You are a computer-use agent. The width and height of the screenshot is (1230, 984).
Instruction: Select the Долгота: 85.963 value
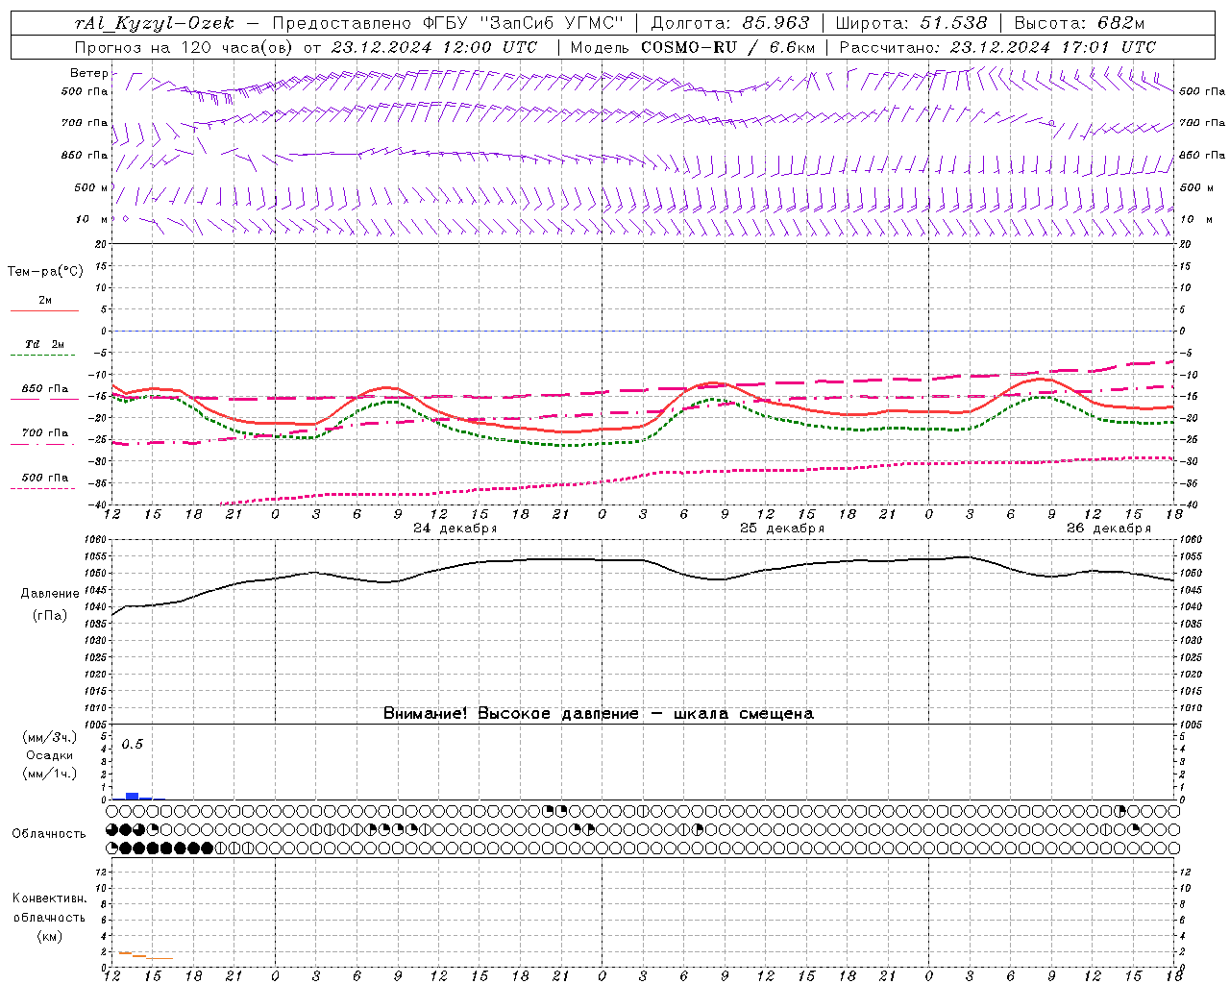[x=730, y=23]
